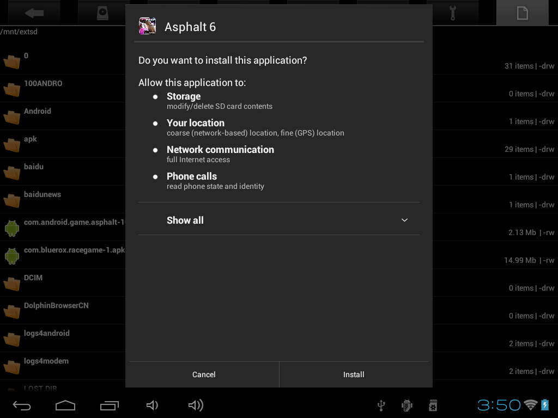The height and width of the screenshot is (418, 558).
Task: Tap the Cancel button
Action: (204, 374)
